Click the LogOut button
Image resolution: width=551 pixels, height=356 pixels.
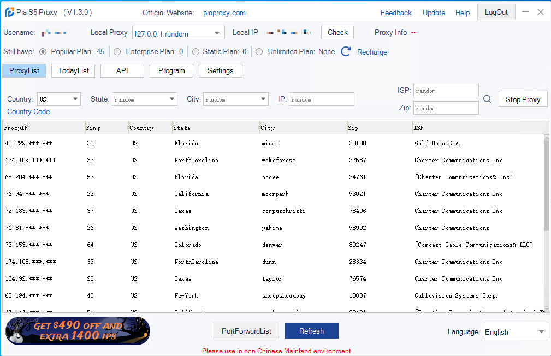pyautogui.click(x=496, y=13)
